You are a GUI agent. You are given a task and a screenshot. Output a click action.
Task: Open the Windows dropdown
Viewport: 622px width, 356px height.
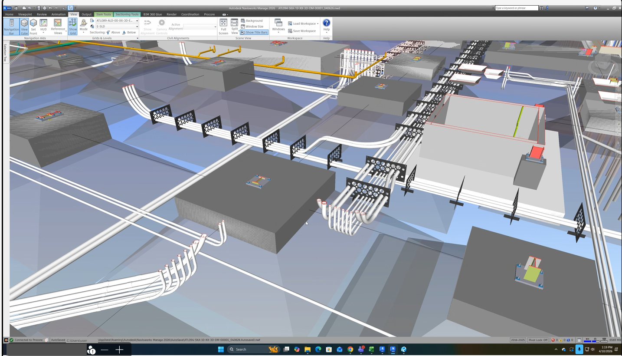[x=278, y=26]
